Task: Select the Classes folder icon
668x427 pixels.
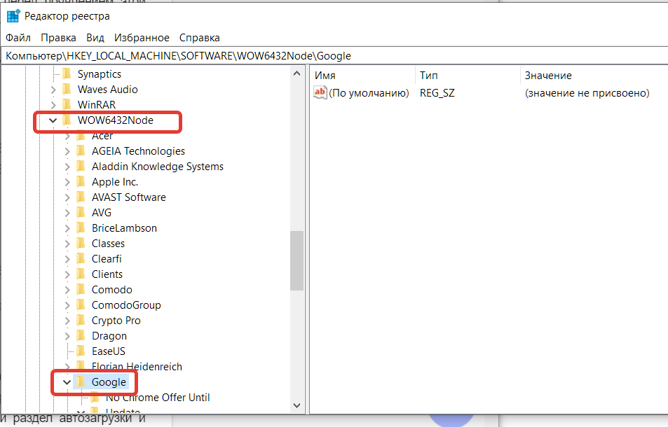Action: [81, 244]
